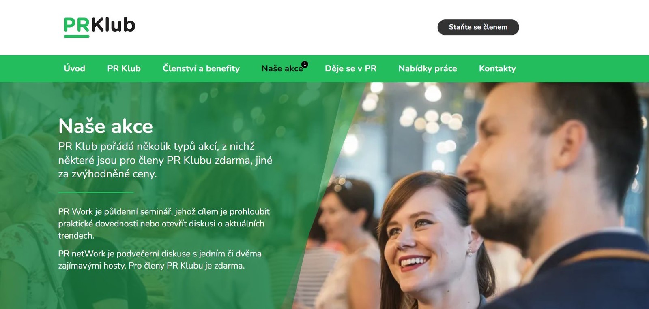This screenshot has height=309, width=649.
Task: Click the PR netWork discussion description
Action: (x=160, y=260)
